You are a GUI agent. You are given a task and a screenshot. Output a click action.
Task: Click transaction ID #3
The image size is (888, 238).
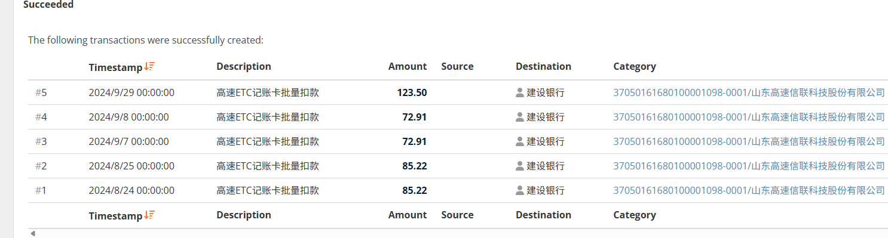click(41, 141)
